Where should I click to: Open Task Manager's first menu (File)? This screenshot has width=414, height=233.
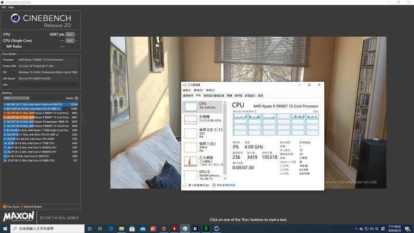pos(187,90)
